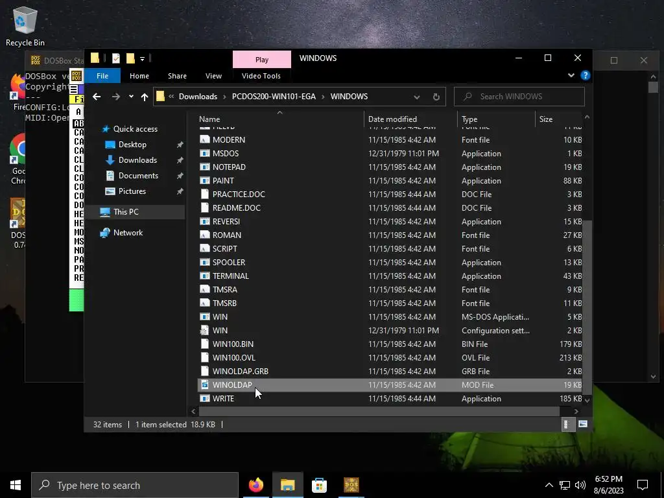664x498 pixels.
Task: Select the TMSRA font file icon
Action: [204, 289]
